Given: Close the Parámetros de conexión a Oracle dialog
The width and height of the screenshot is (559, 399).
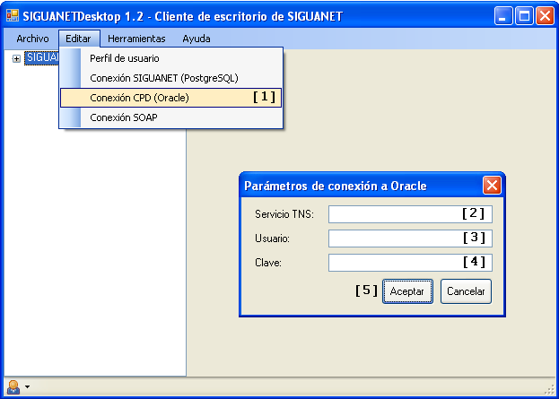Looking at the screenshot, I should pos(492,186).
